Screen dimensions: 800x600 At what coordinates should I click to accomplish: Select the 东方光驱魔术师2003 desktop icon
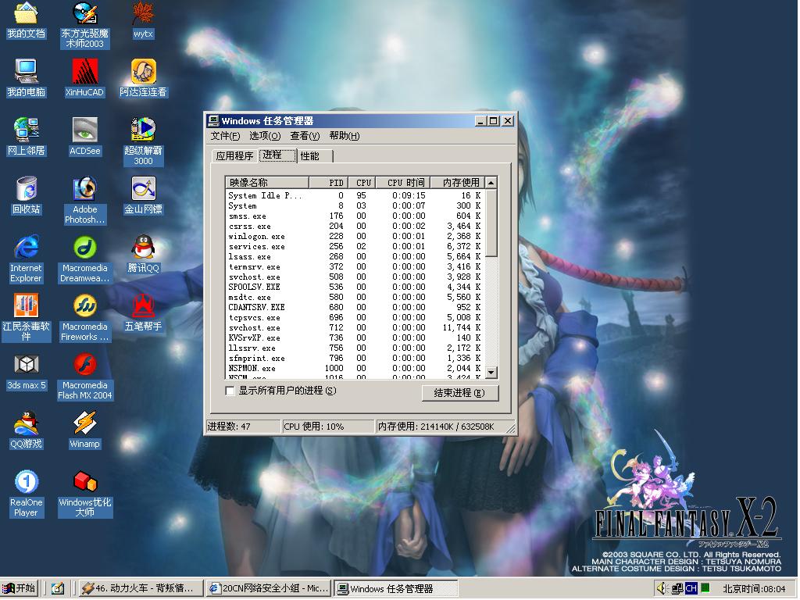click(84, 26)
